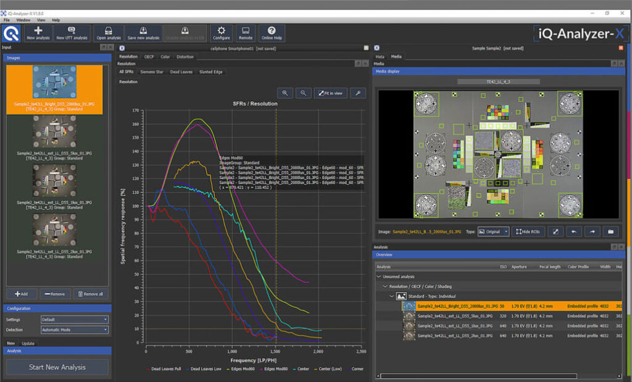This screenshot has height=382, width=632.
Task: Zoom in on the SFR chart
Action: tap(285, 93)
